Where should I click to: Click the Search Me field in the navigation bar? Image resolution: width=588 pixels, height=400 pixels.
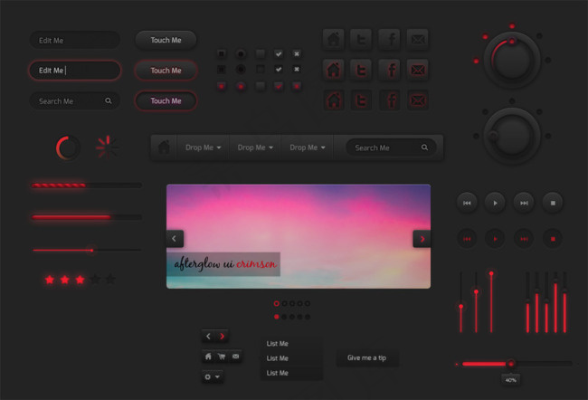391,148
